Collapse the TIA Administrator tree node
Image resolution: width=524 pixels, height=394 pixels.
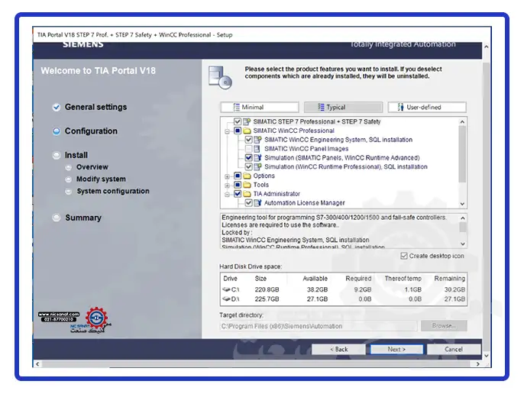228,195
